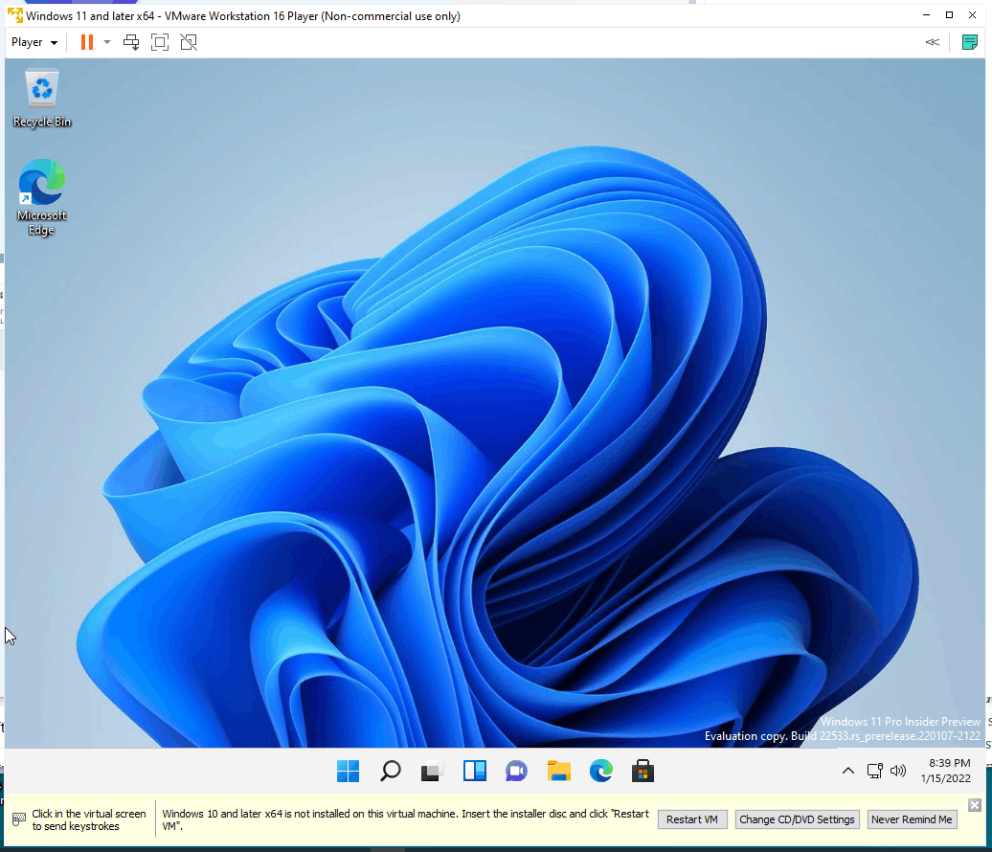992x852 pixels.
Task: Open taskbar Search
Action: pyautogui.click(x=391, y=771)
